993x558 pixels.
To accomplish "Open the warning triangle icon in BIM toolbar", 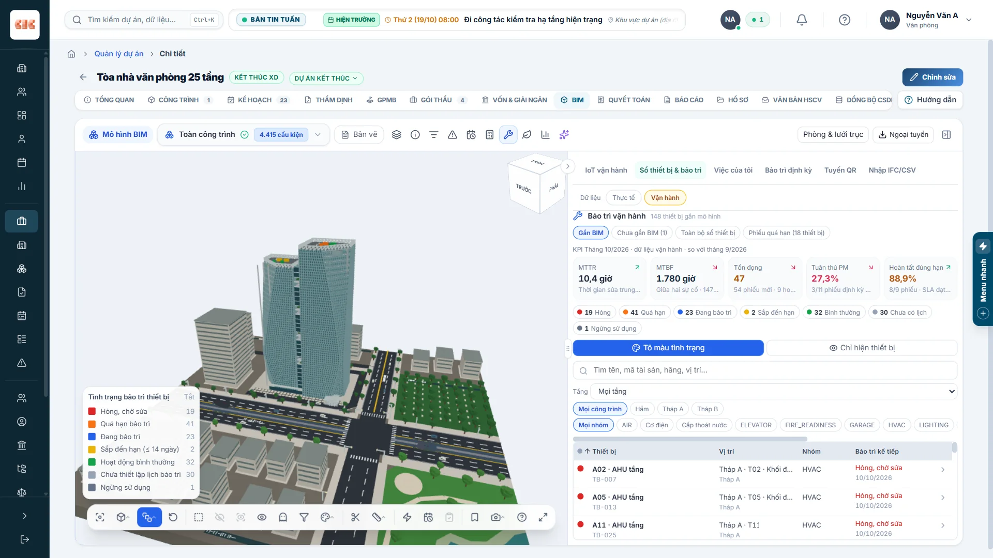I will 453,135.
